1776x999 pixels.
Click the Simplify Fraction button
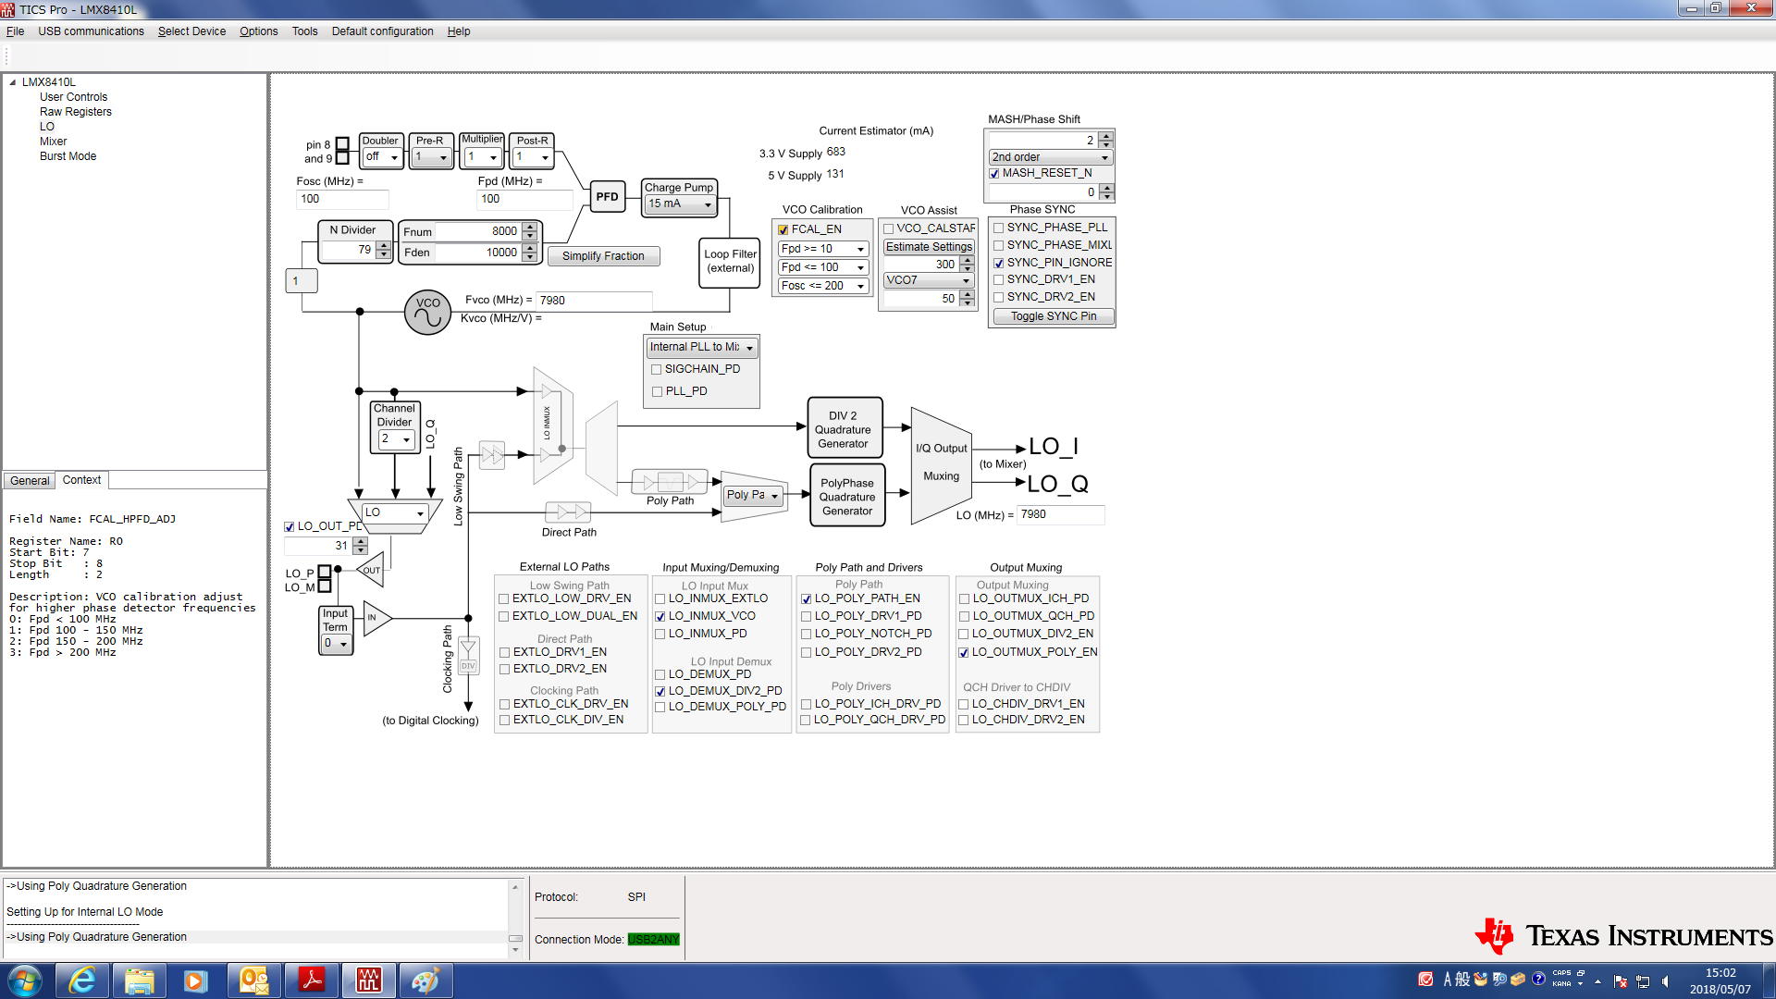pyautogui.click(x=603, y=256)
